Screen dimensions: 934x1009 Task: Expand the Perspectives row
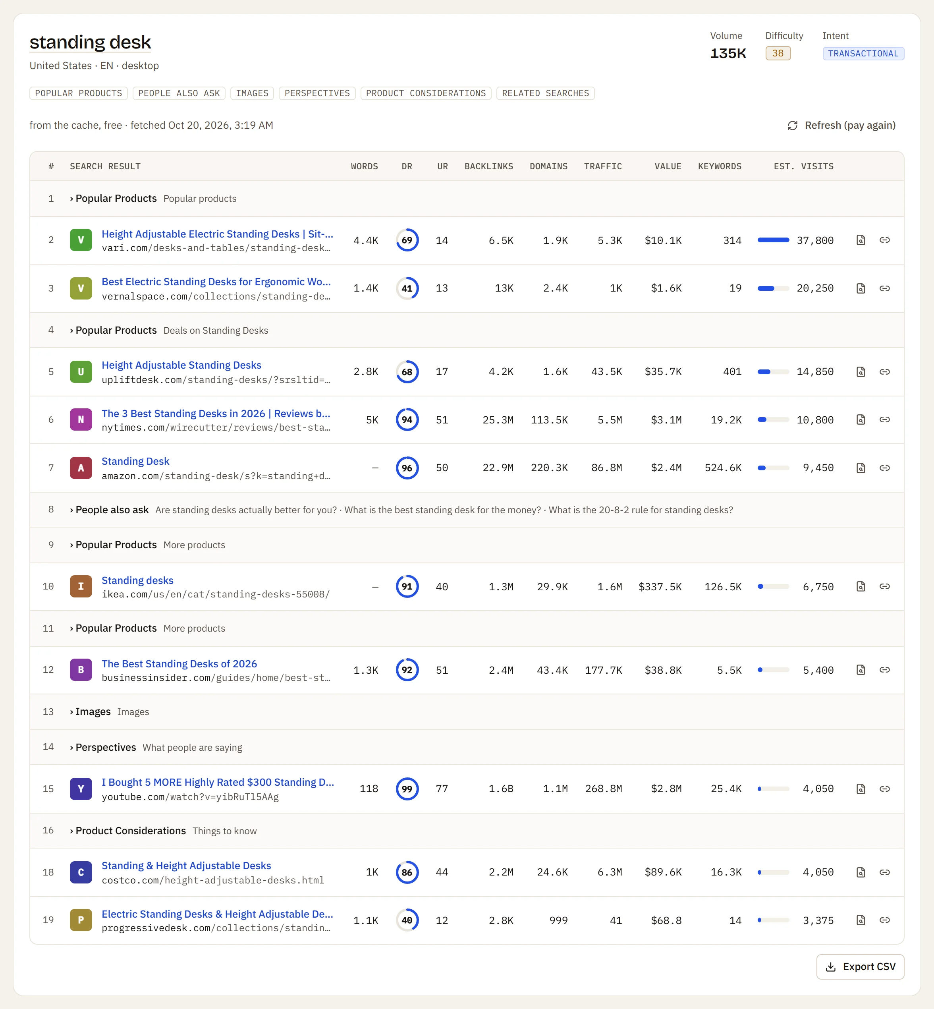pos(467,747)
